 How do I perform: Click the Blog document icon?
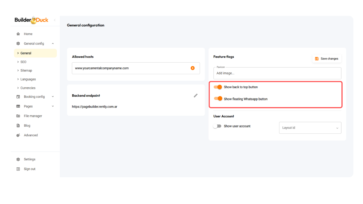18,126
